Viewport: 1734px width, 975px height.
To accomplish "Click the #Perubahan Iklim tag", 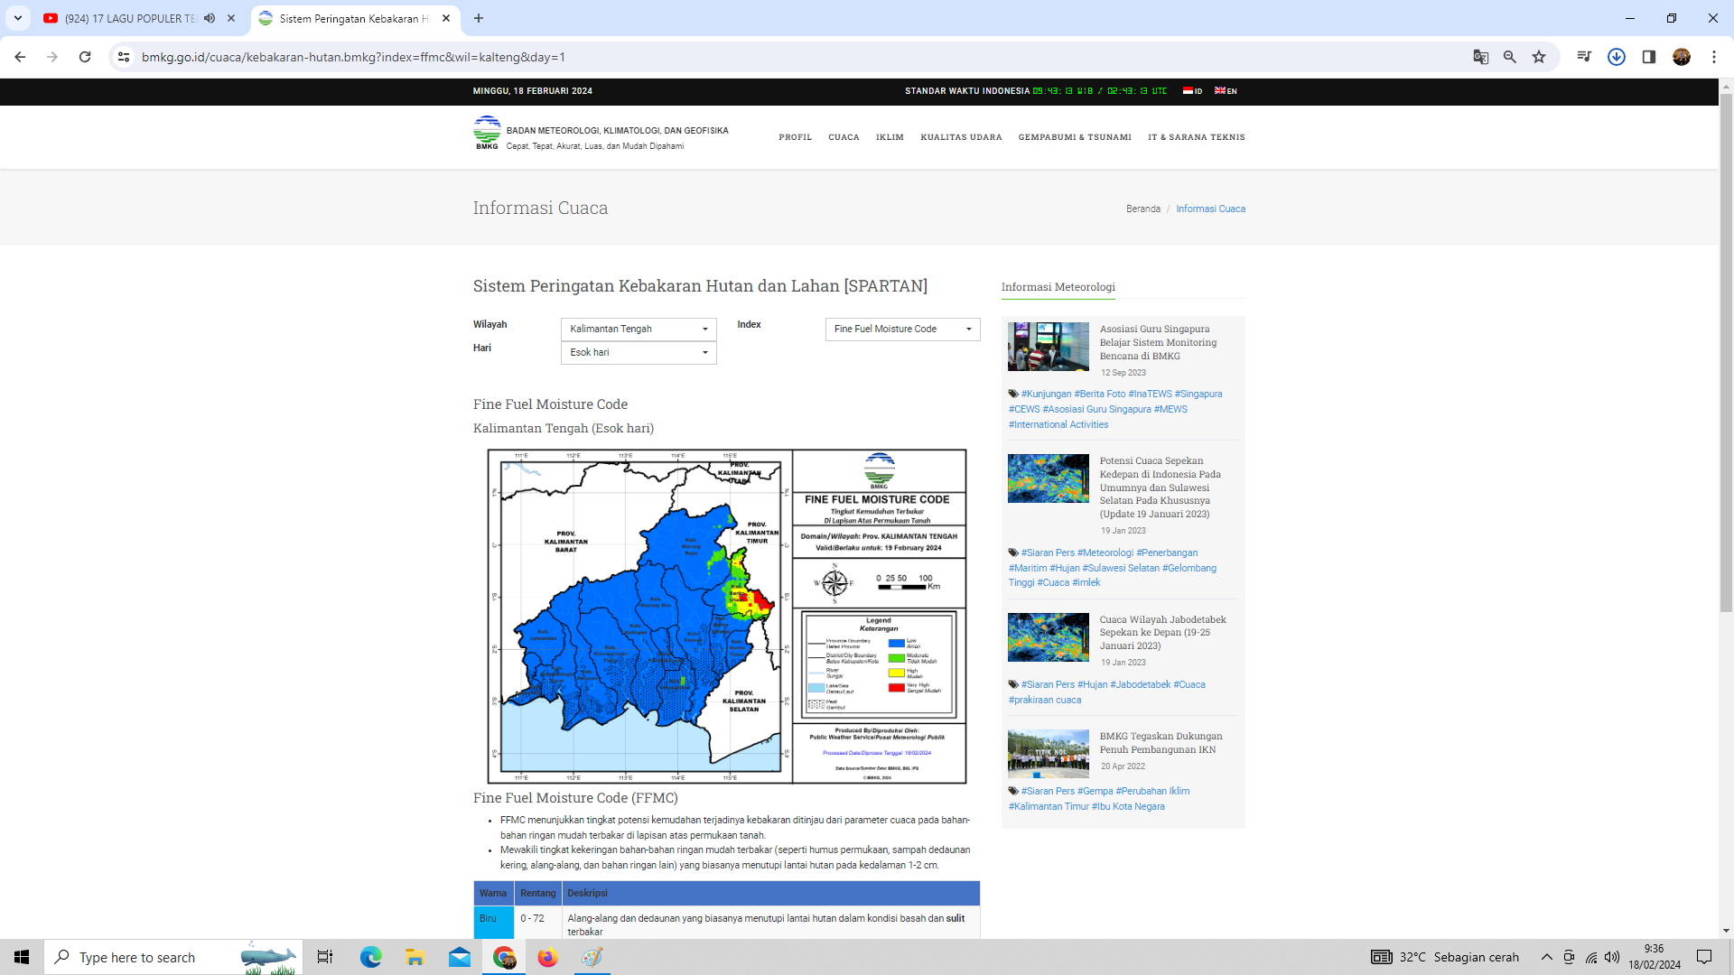I will click(1152, 791).
